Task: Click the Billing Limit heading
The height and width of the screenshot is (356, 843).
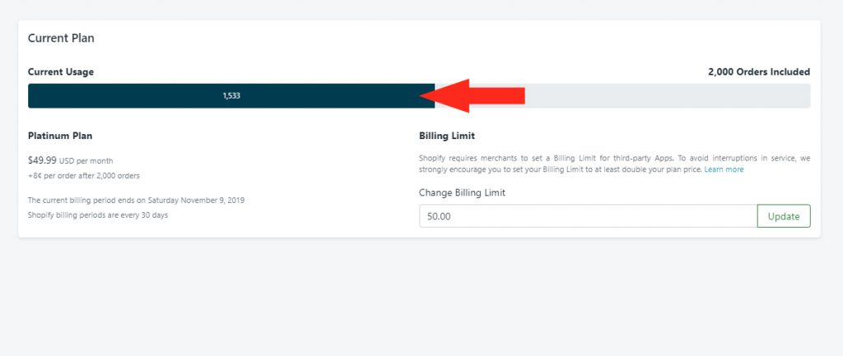Action: [x=447, y=136]
